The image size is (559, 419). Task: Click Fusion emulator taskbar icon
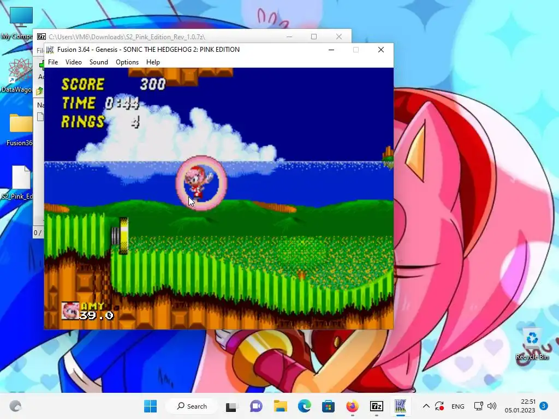coord(400,406)
